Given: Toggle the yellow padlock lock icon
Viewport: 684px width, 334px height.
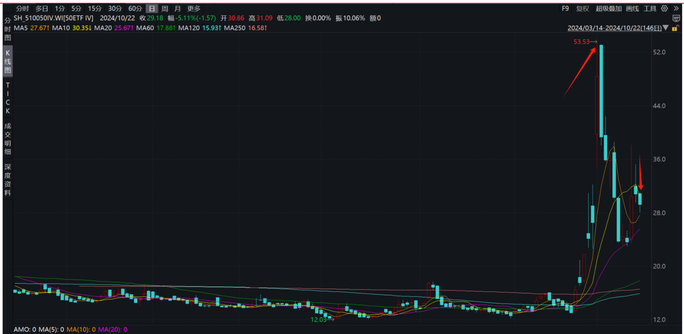Looking at the screenshot, I should pyautogui.click(x=675, y=28).
